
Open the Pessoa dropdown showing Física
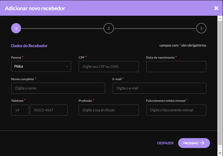click(x=41, y=66)
